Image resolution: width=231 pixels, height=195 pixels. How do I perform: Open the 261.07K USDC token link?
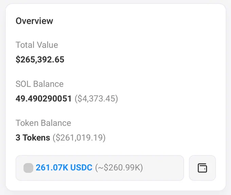pyautogui.click(x=64, y=168)
